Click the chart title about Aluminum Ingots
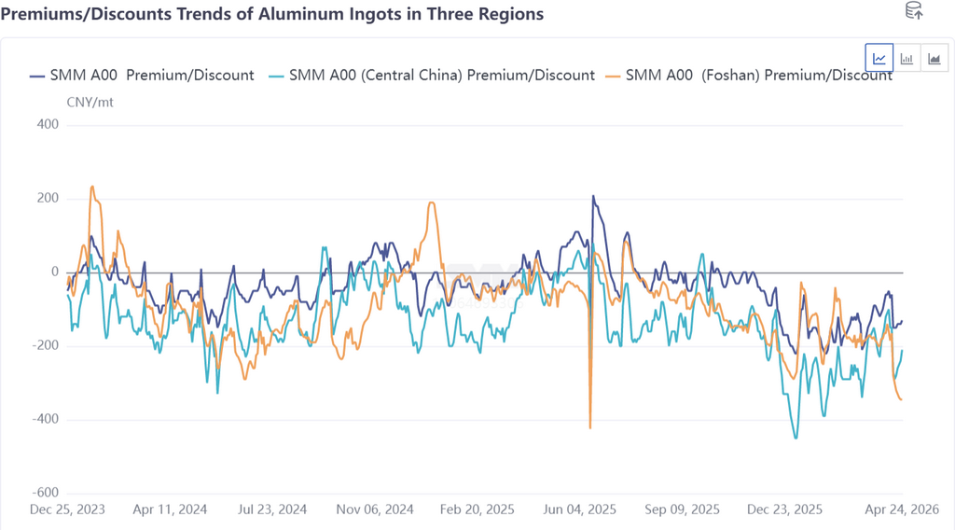The width and height of the screenshot is (955, 530). click(x=272, y=14)
